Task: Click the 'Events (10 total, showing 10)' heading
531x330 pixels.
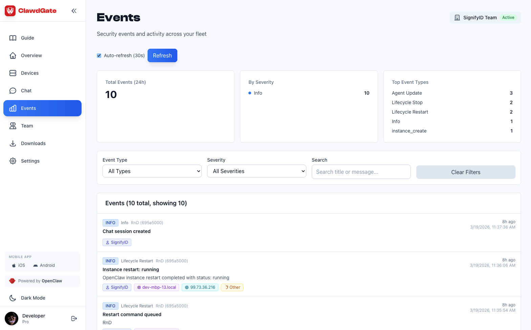Action: coord(146,203)
